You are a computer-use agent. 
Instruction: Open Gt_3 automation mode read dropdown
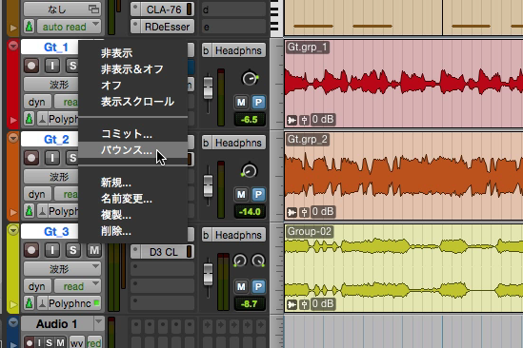(77, 286)
